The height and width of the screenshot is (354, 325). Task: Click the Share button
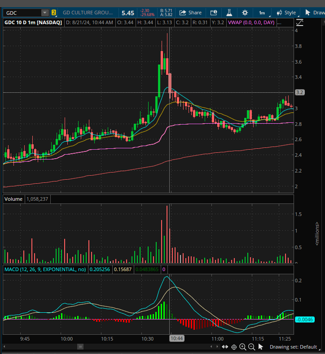190,13
